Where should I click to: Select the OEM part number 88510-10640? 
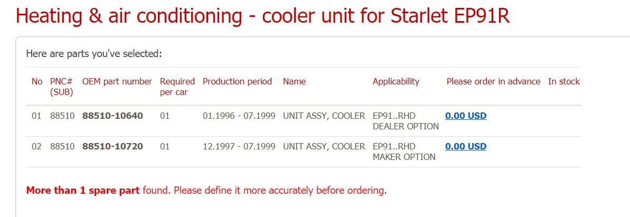112,116
